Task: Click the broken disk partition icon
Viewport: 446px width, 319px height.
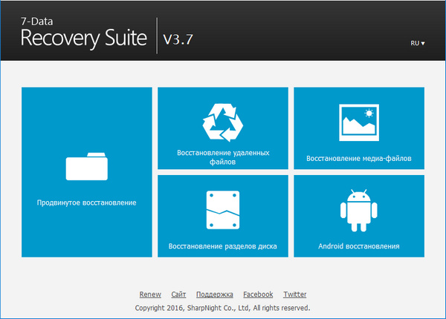Action: click(x=223, y=210)
